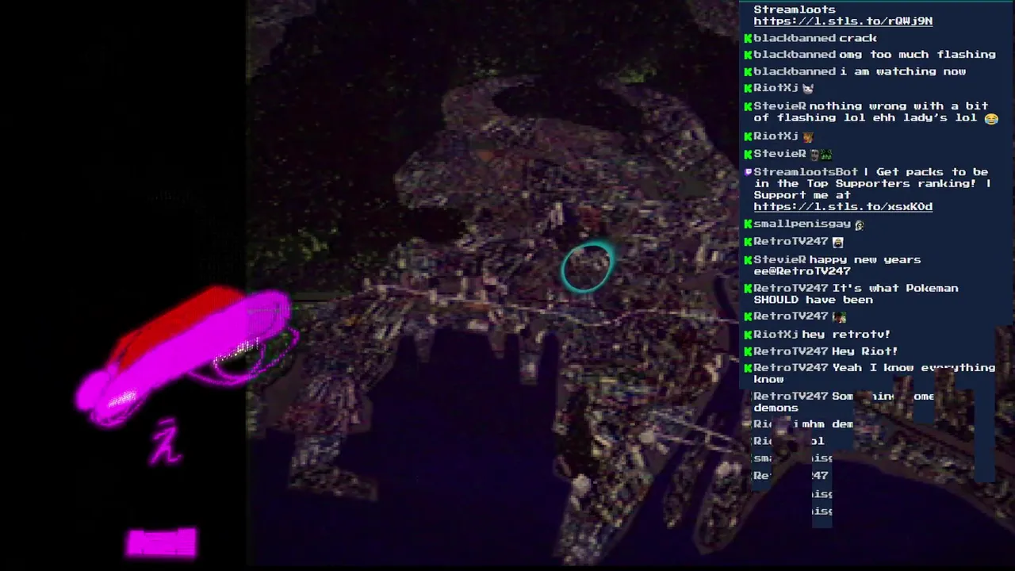Click the Kick badge beside 'i am watching now'
Screen dimensions: 1015x571
(x=747, y=72)
